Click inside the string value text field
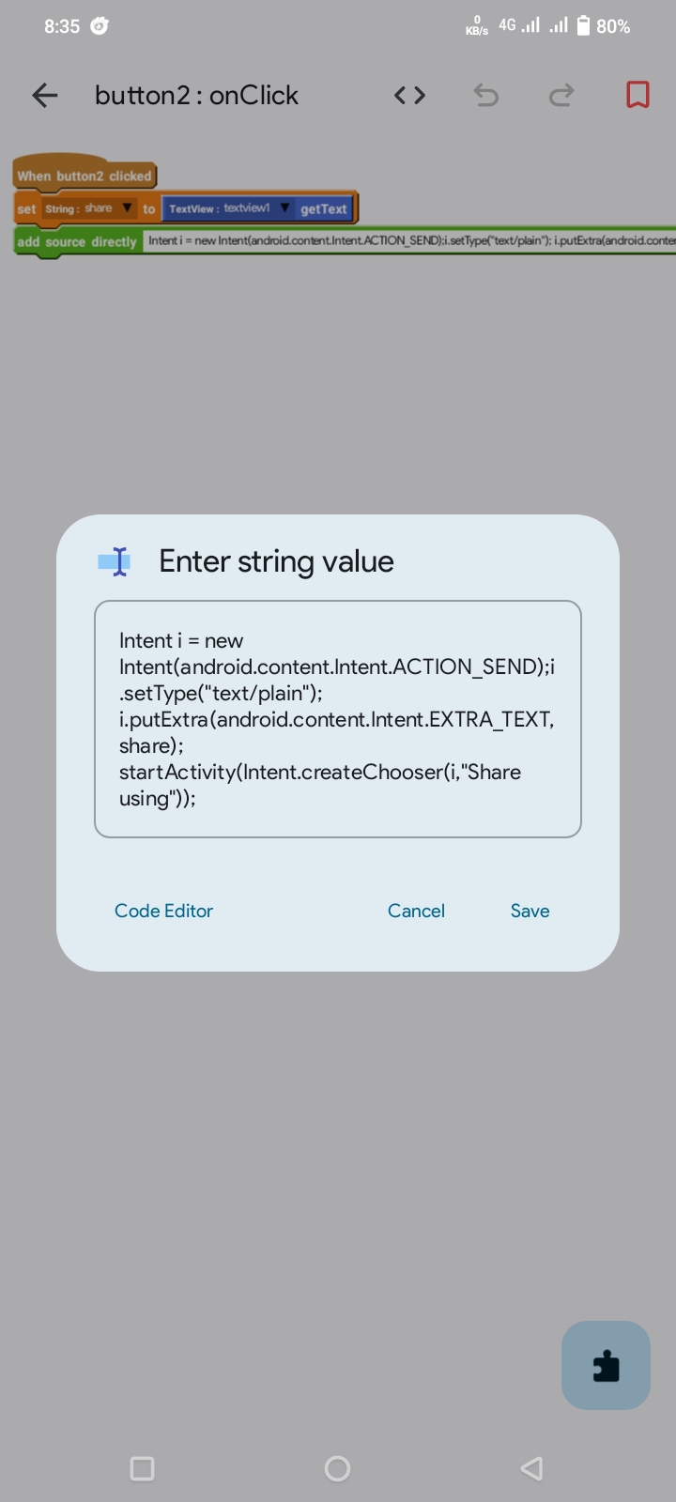Image resolution: width=676 pixels, height=1502 pixels. pyautogui.click(x=338, y=719)
